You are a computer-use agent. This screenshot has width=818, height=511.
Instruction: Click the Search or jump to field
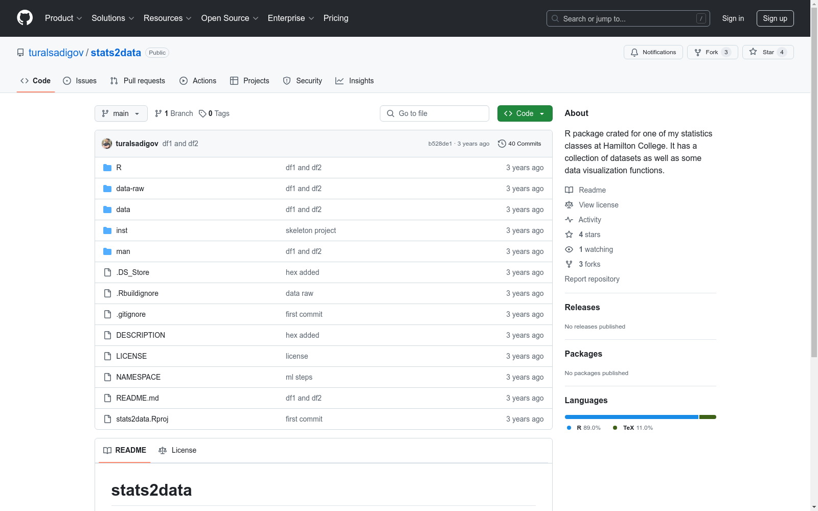pos(628,18)
